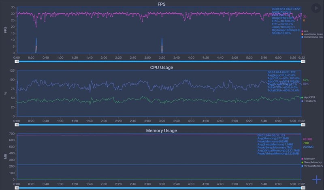Click the 52% current AppCPU value
The height and width of the screenshot is (190, 324).
tap(306, 80)
